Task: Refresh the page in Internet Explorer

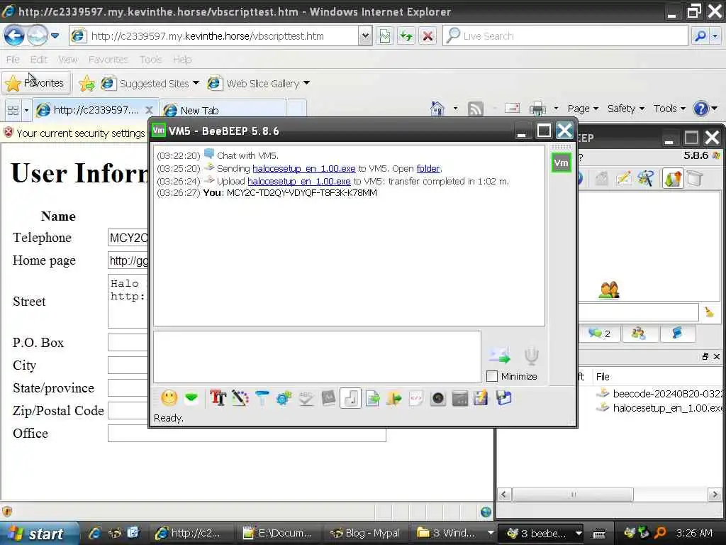Action: 406,35
